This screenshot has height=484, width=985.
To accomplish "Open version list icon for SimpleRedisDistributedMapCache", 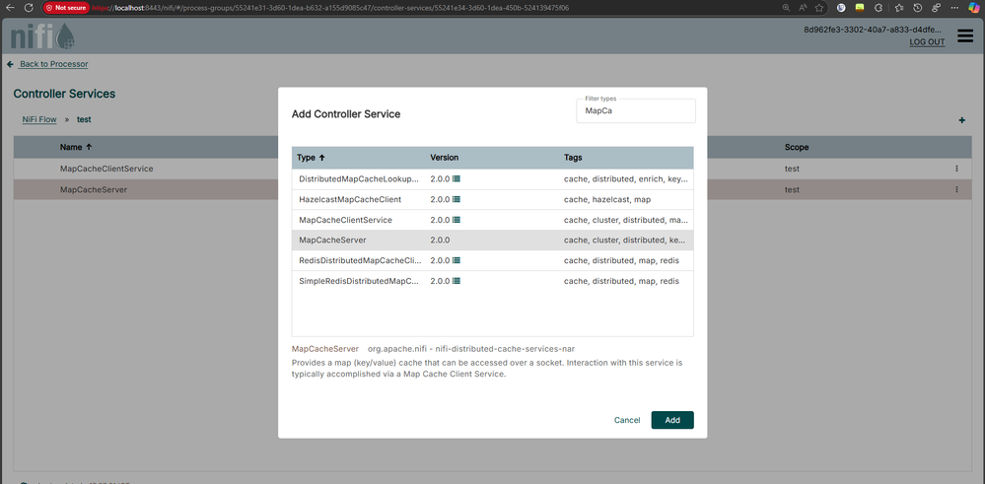I will point(457,281).
